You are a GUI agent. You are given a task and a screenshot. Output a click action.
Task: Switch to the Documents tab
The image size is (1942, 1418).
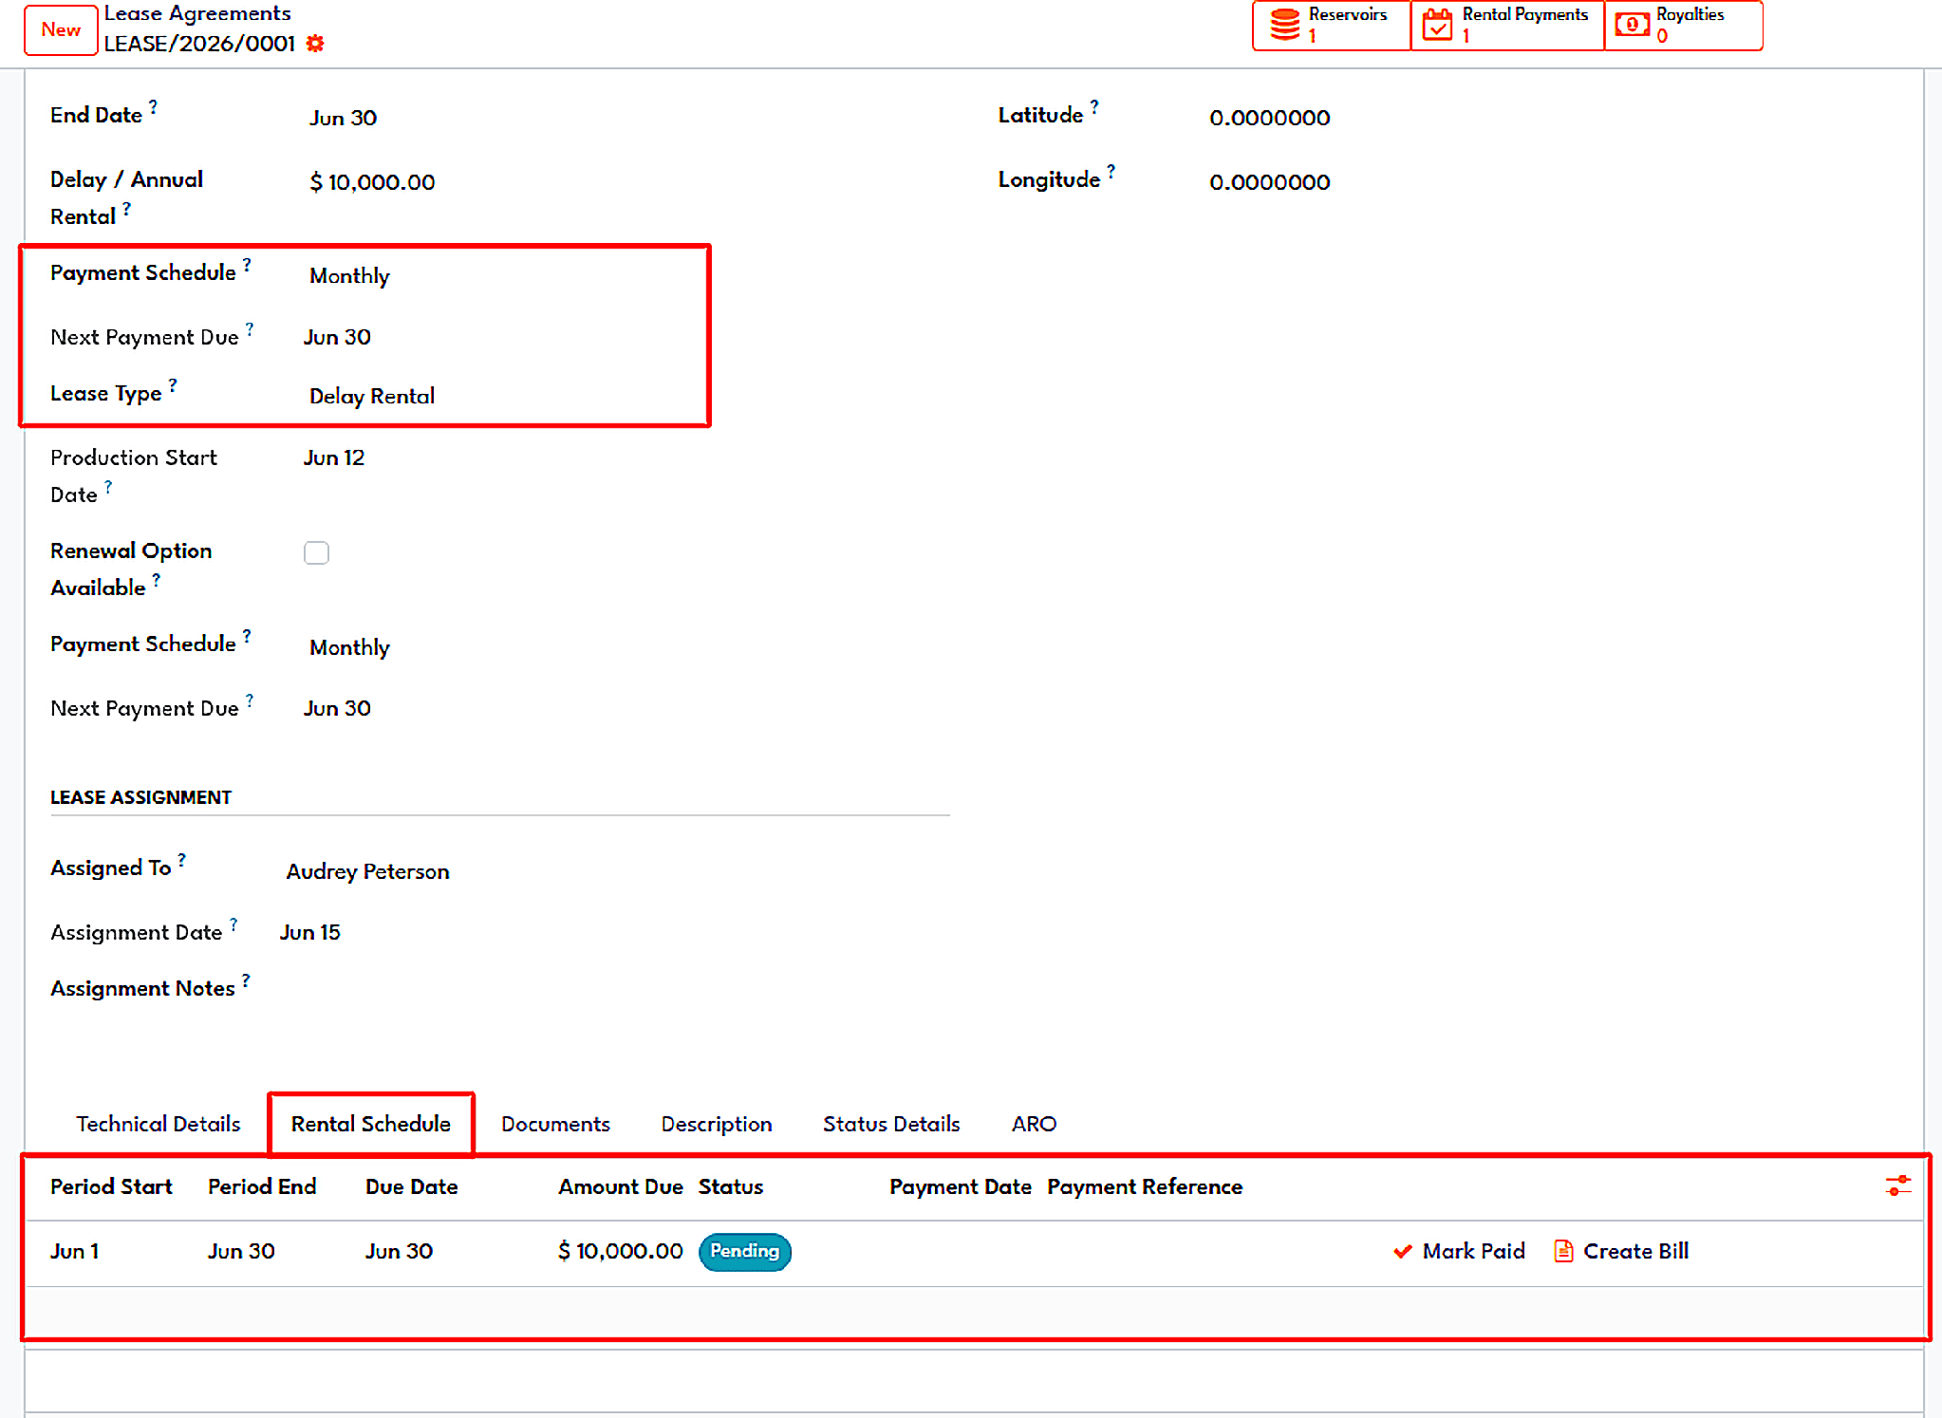[x=555, y=1124]
